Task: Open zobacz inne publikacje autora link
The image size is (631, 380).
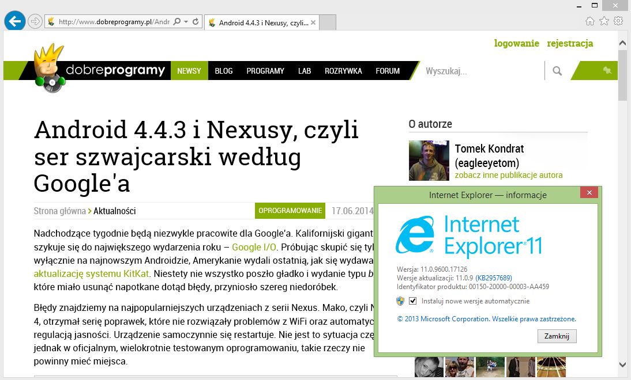Action: coord(509,175)
